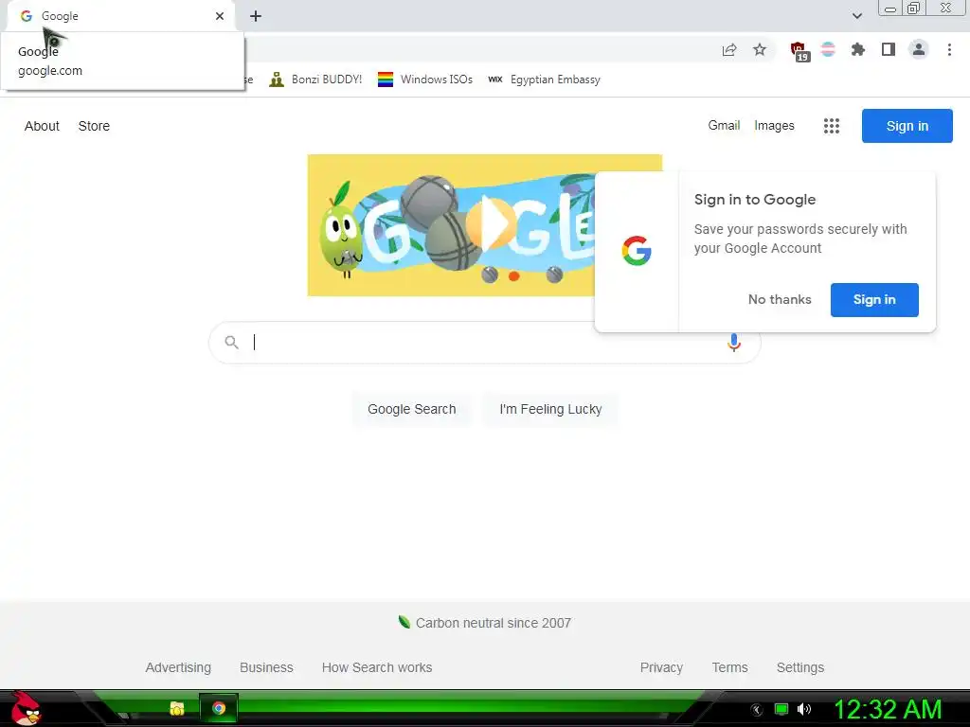This screenshot has height=727, width=970.
Task: Click the header Sign in button
Action: (x=907, y=126)
